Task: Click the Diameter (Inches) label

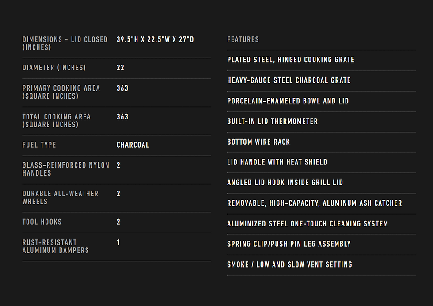Action: point(54,68)
